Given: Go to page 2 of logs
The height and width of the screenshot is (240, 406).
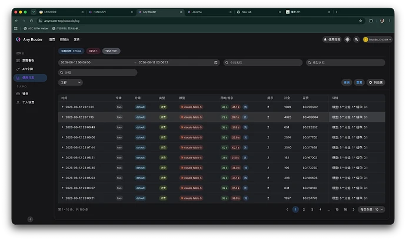Looking at the screenshot, I should point(304,209).
